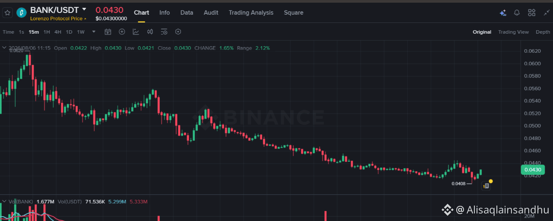Click the yellow dot marker on chart

pyautogui.click(x=491, y=181)
